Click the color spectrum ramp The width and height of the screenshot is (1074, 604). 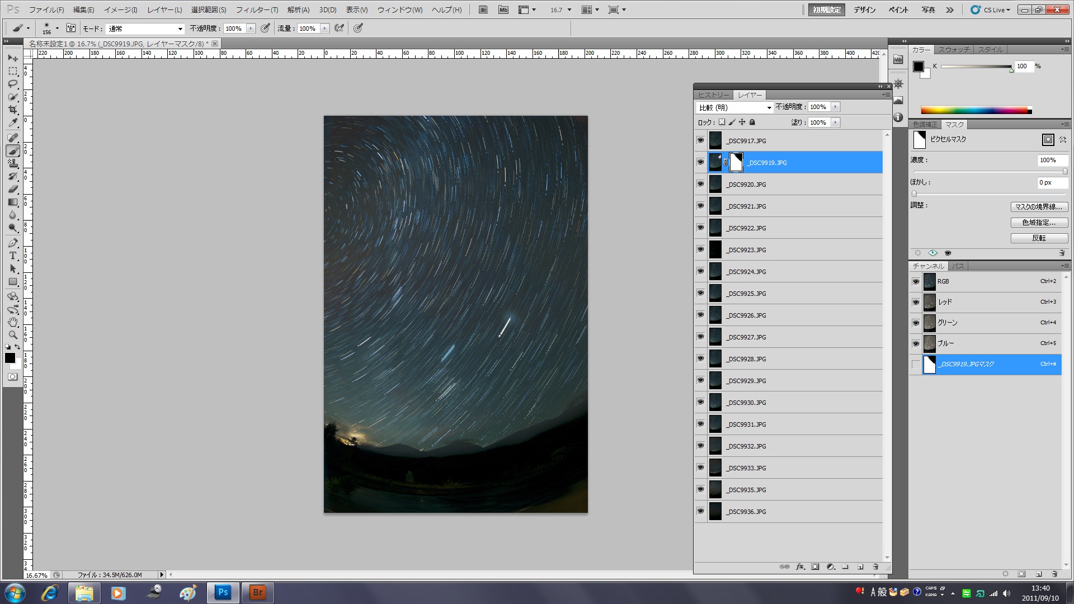tap(975, 110)
